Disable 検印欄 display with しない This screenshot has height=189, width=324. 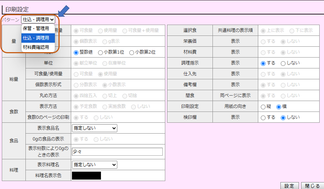coord(283,118)
